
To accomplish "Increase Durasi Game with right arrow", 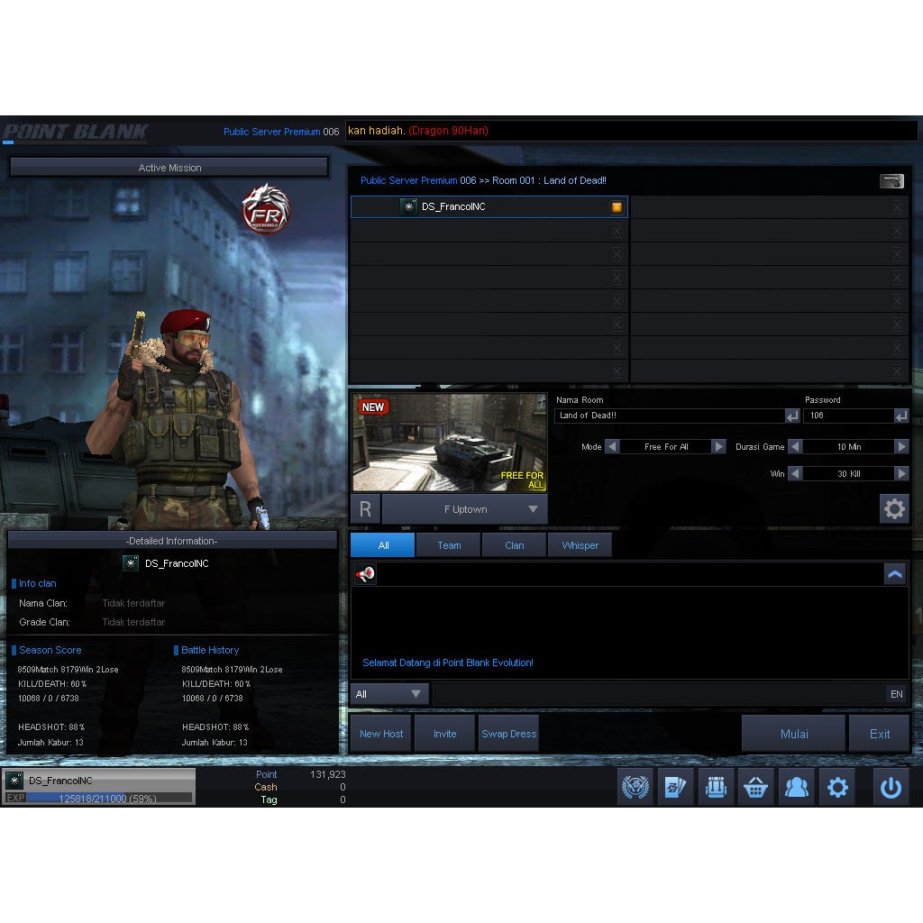I will point(901,447).
